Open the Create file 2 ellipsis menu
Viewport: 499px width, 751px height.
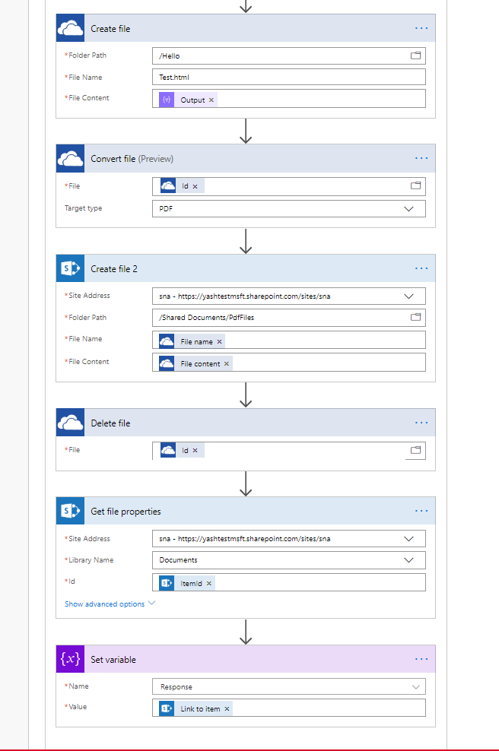421,268
